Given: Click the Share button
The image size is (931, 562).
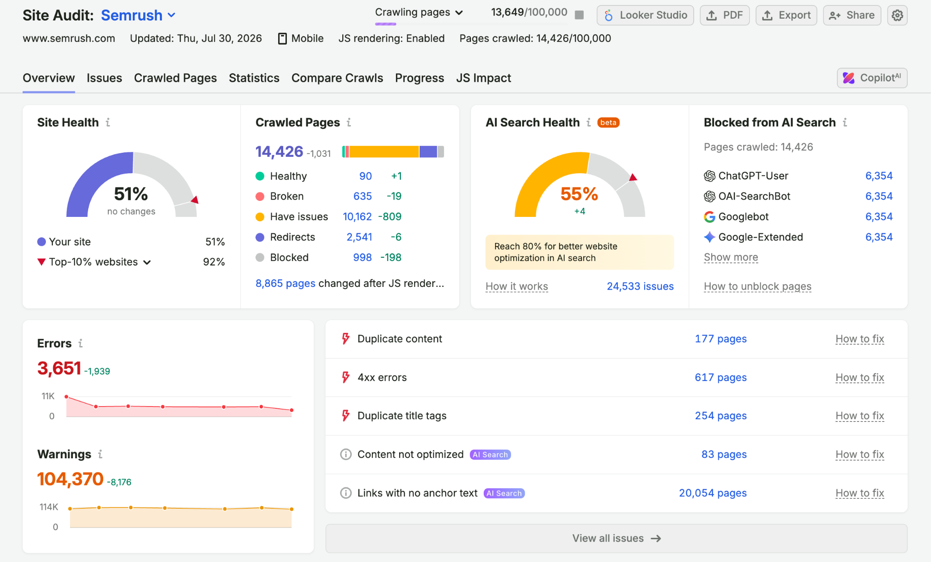Looking at the screenshot, I should pos(852,15).
